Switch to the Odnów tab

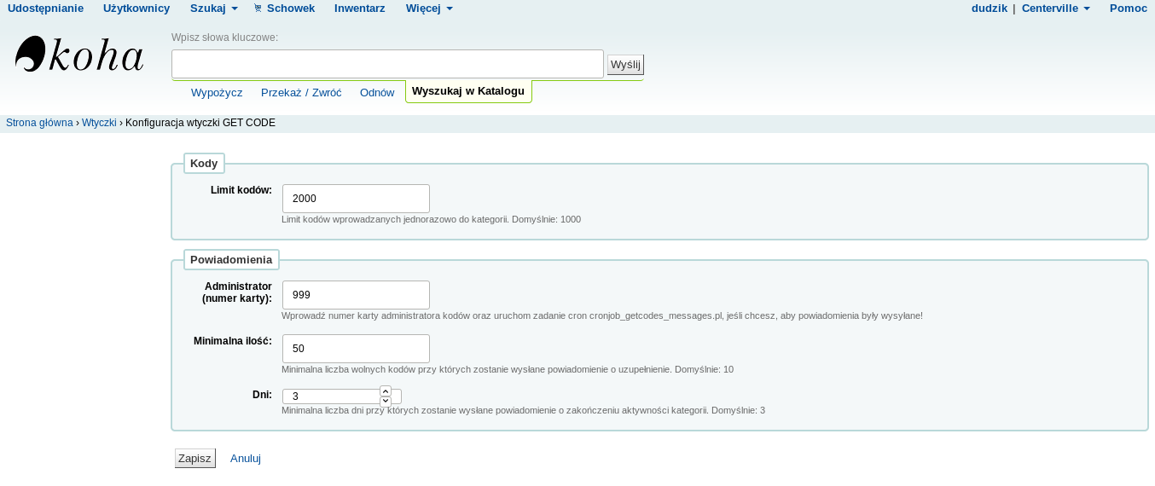[377, 92]
